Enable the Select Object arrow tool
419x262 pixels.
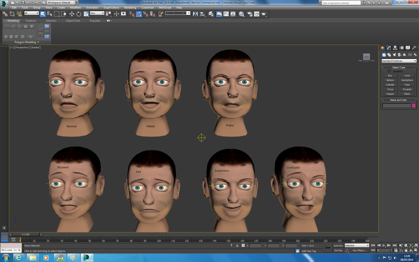43,14
